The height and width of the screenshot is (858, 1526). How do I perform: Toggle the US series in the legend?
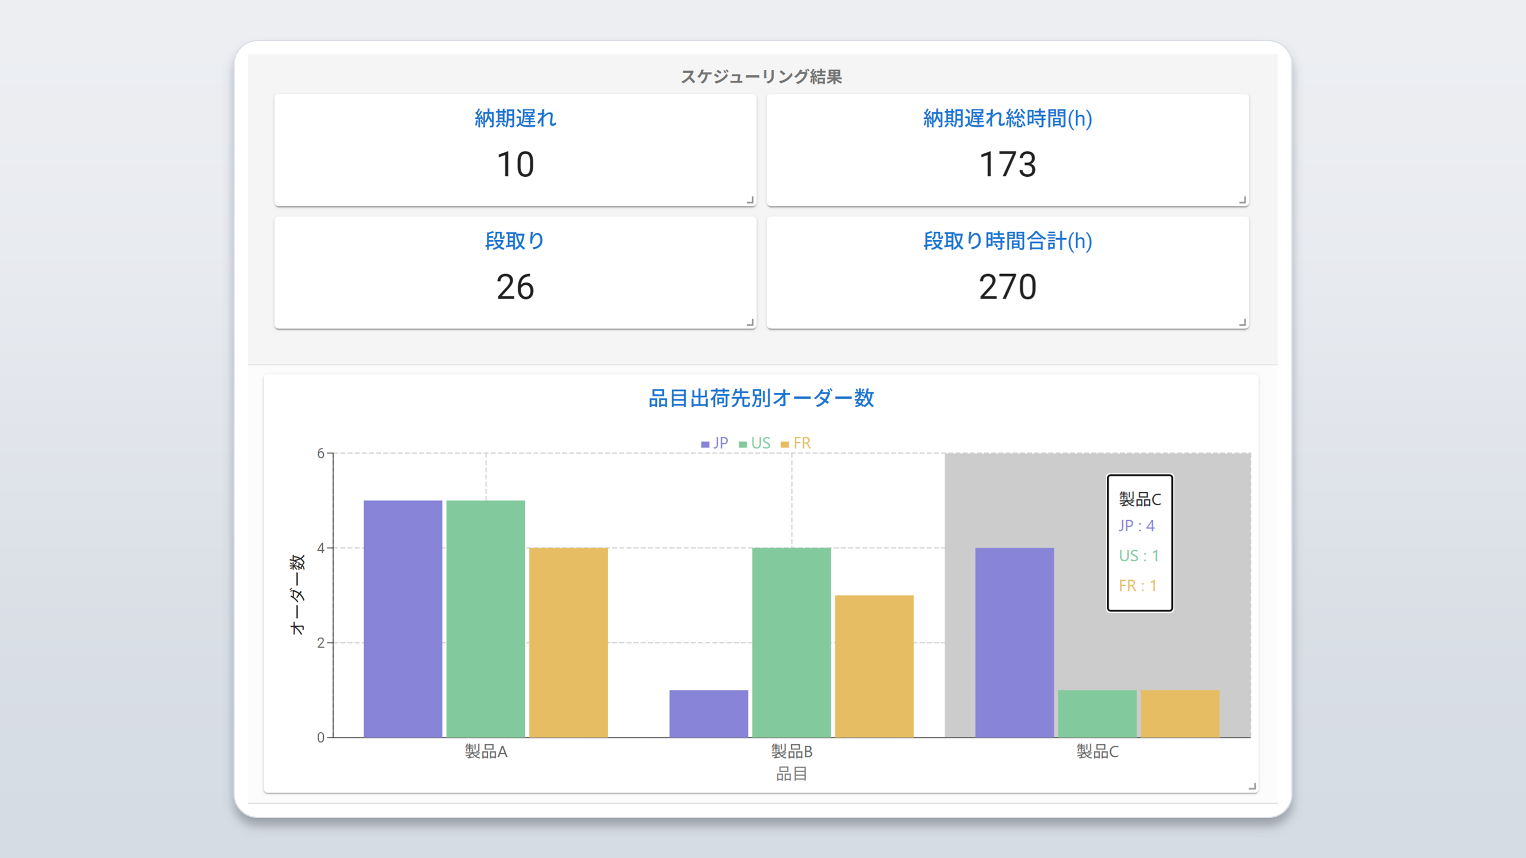755,443
